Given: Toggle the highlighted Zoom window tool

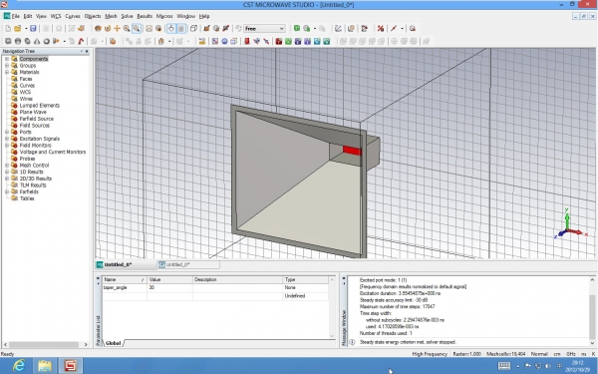Looking at the screenshot, I should 137,29.
